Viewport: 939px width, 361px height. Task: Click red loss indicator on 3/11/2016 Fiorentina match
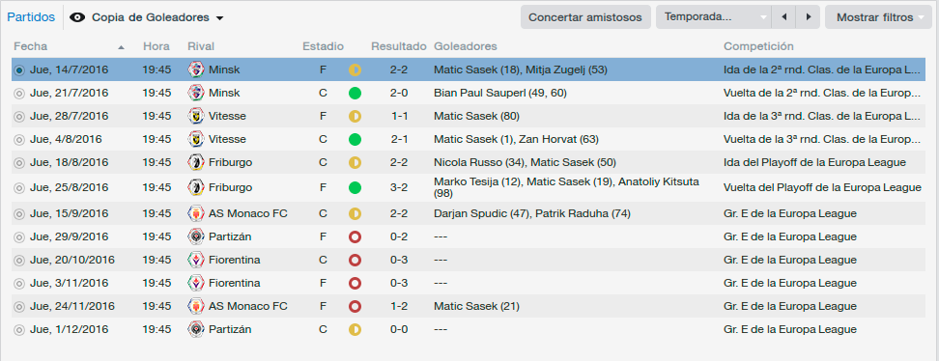[356, 283]
